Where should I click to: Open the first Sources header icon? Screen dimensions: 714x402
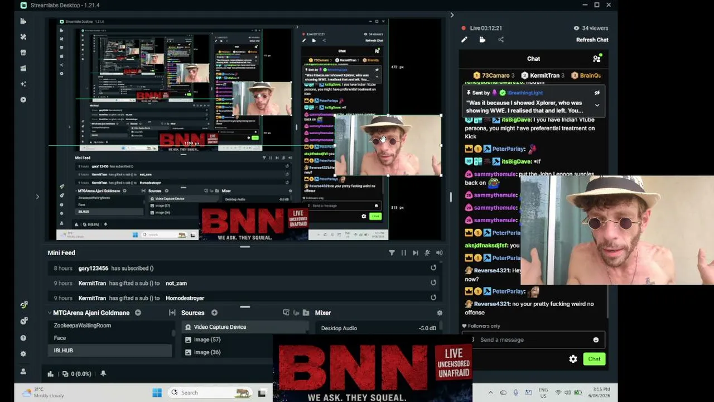[x=286, y=313]
